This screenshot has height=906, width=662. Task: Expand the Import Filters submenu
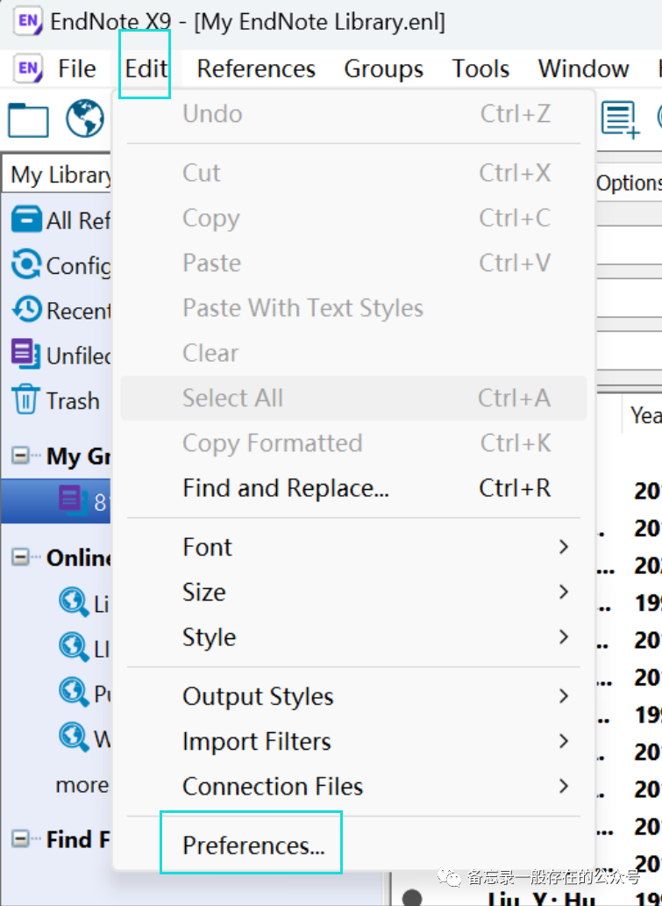354,741
